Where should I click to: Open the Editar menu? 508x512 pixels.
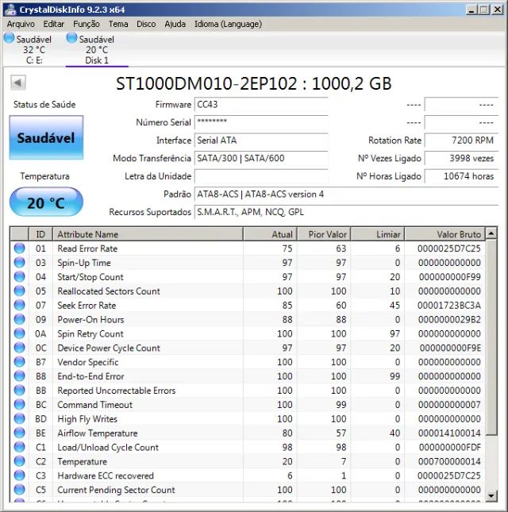(x=53, y=24)
